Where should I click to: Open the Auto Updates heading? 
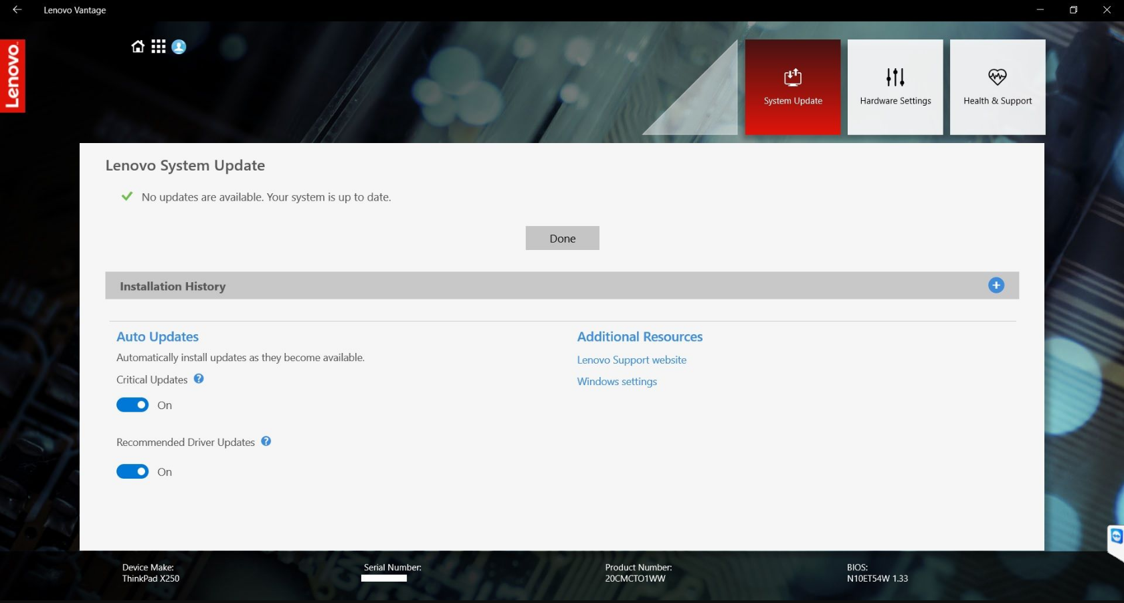[157, 337]
